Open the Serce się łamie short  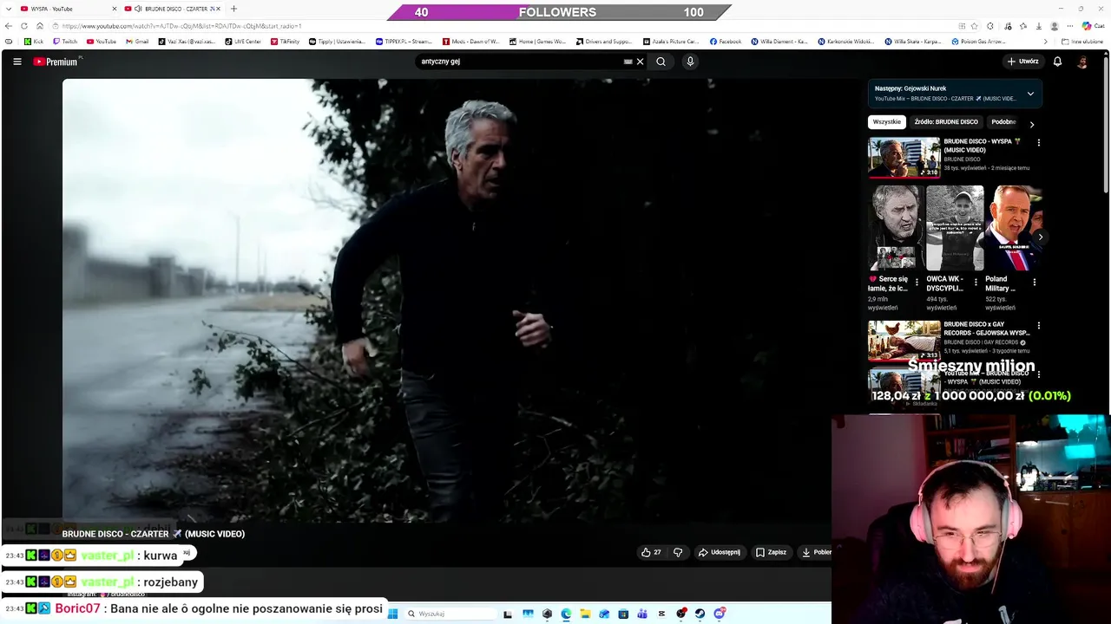click(x=895, y=228)
